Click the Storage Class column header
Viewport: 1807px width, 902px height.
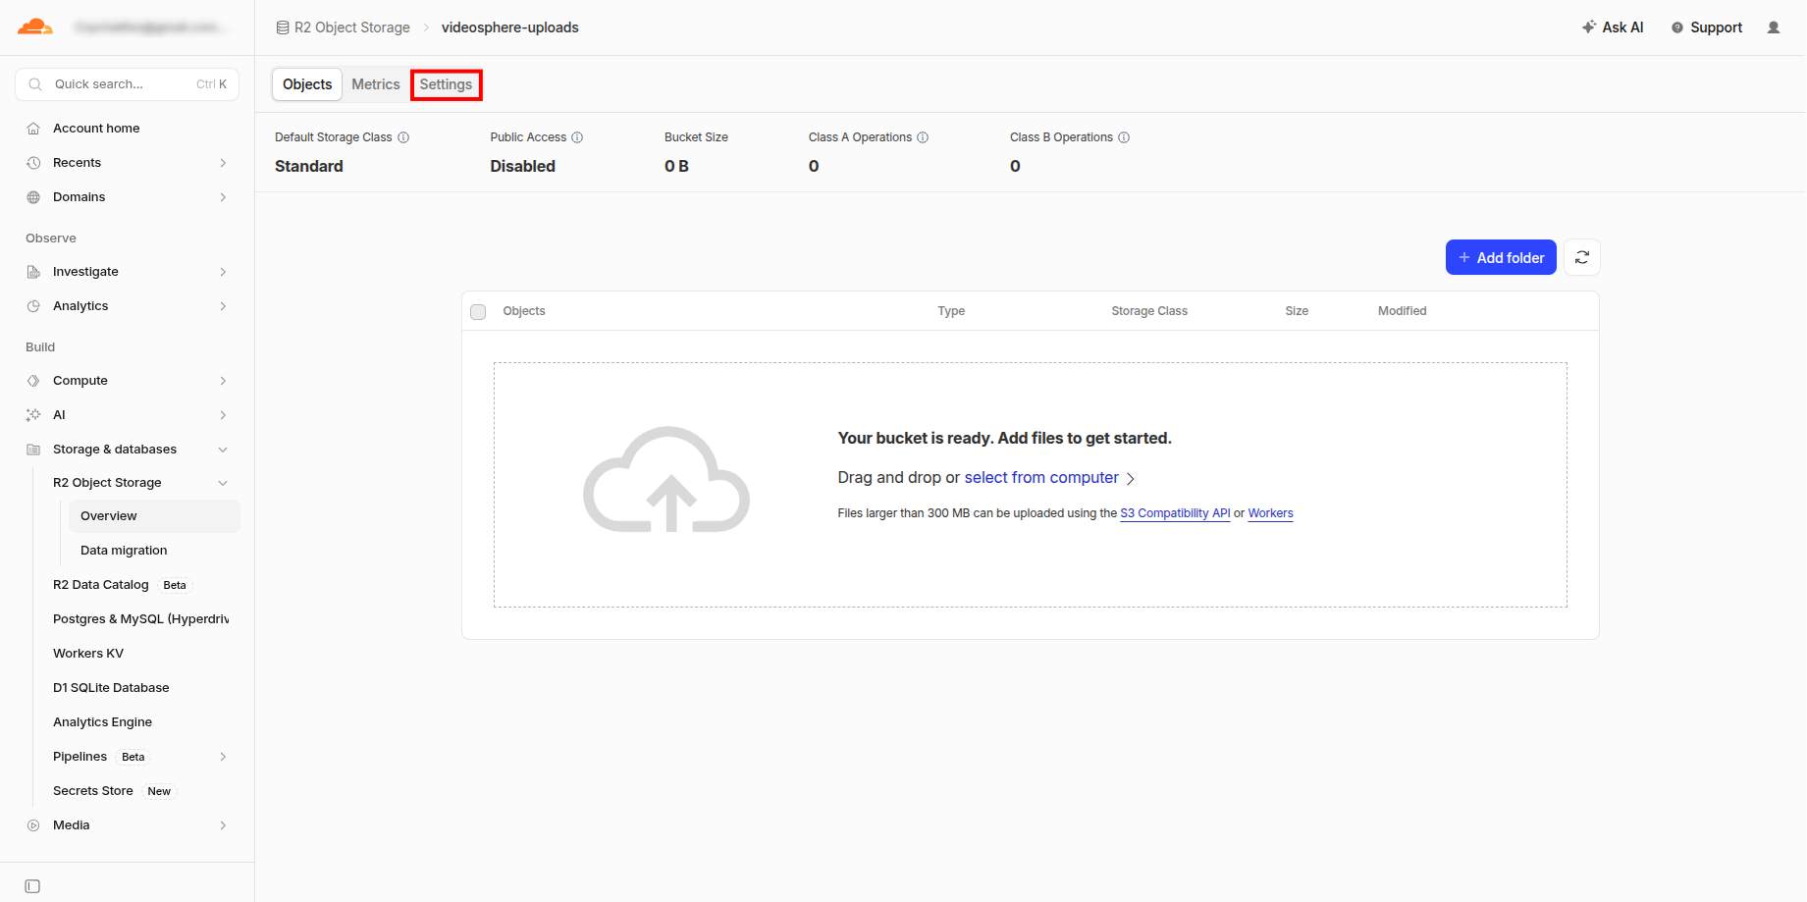pos(1149,311)
